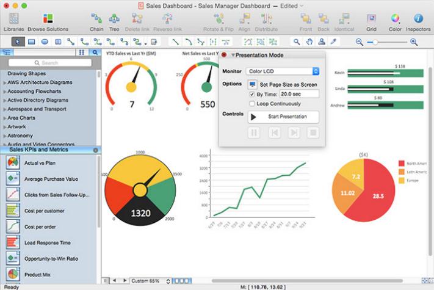
Task: Open the Libraries panel button
Action: click(x=13, y=22)
